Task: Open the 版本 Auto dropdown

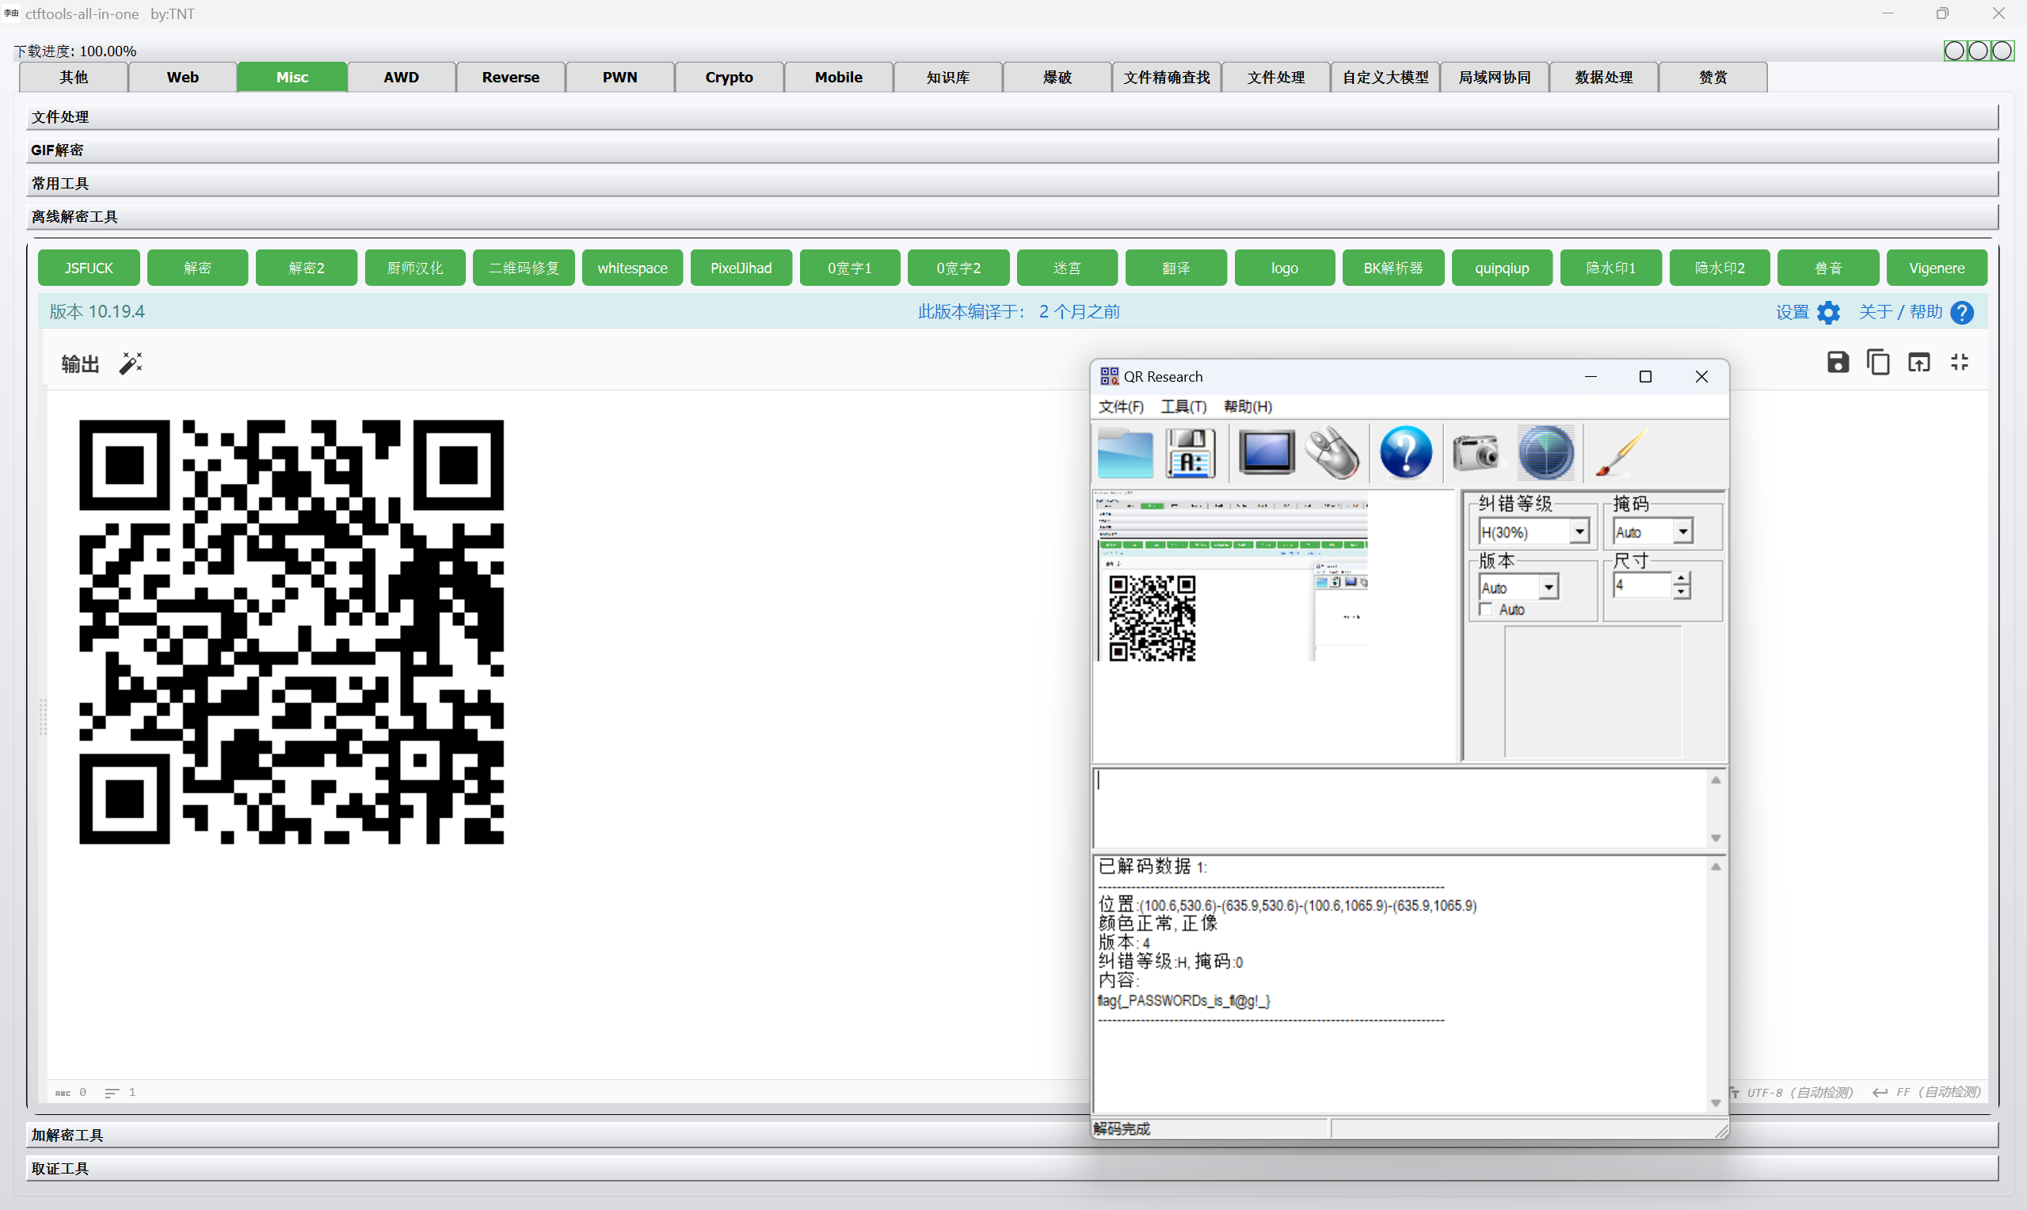Action: click(1549, 587)
